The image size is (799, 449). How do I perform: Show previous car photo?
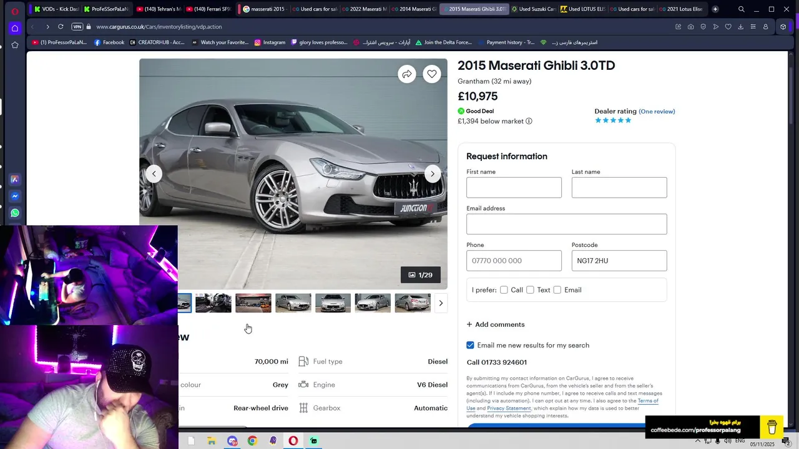154,174
